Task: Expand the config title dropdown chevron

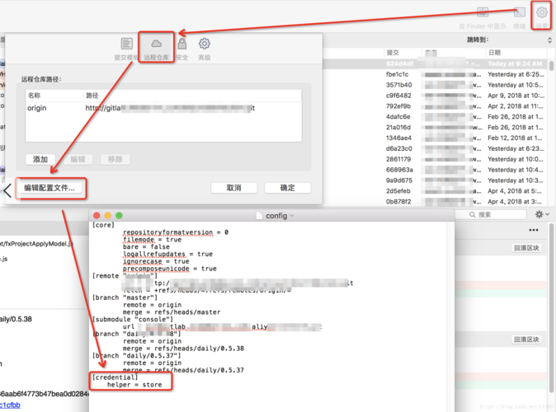Action: [292, 216]
